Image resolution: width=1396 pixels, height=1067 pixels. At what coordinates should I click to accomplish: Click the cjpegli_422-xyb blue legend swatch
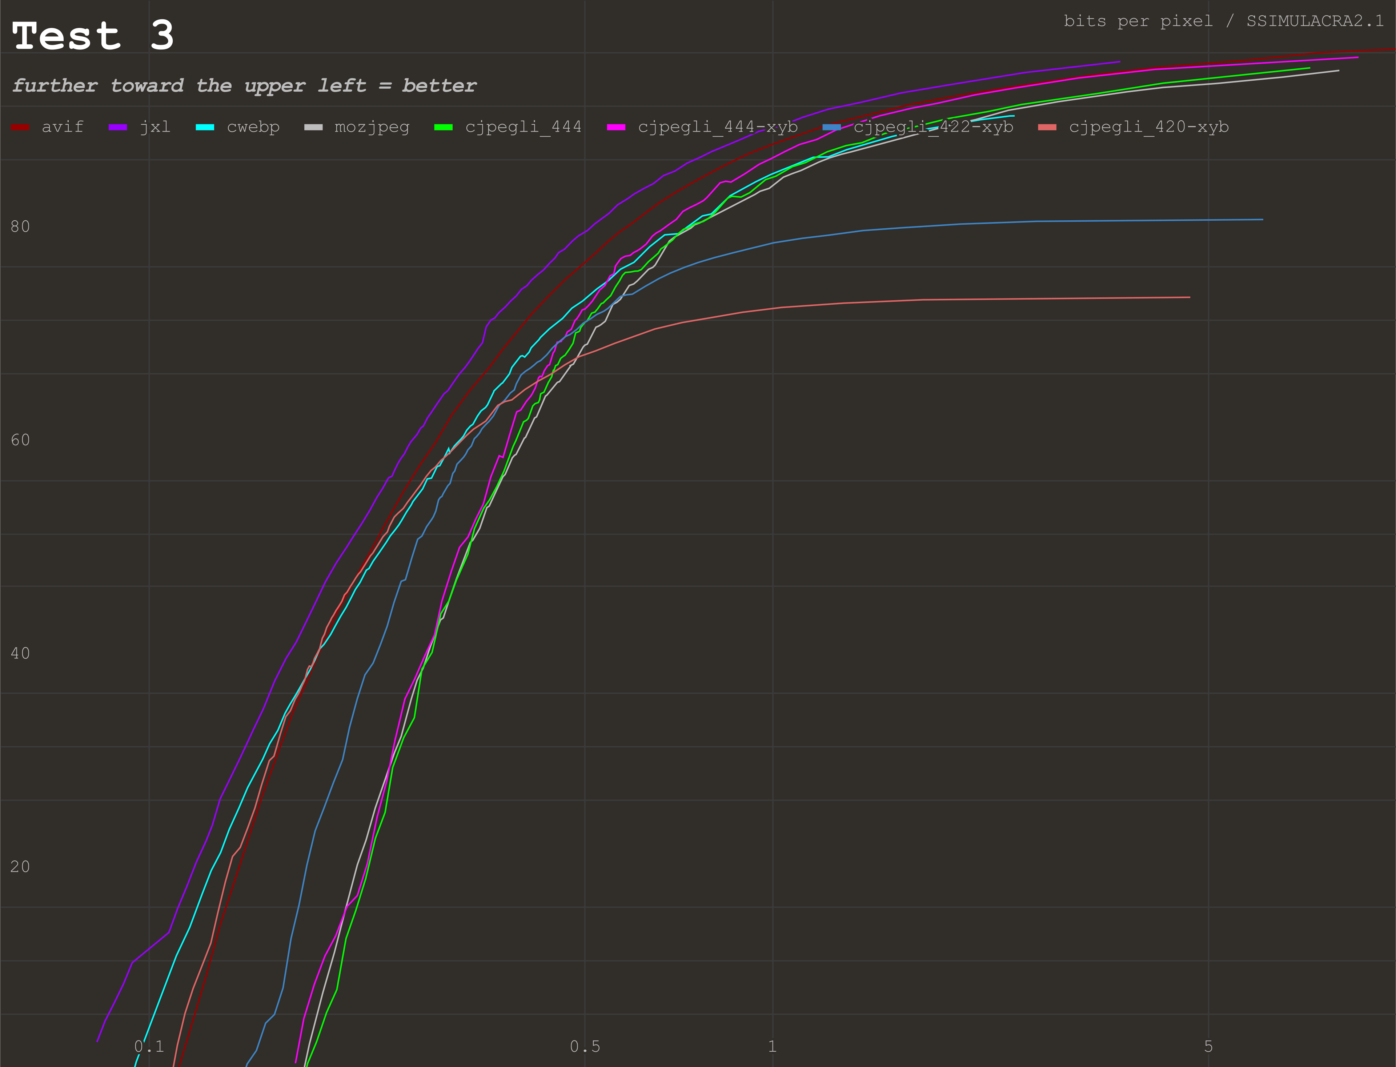(831, 128)
